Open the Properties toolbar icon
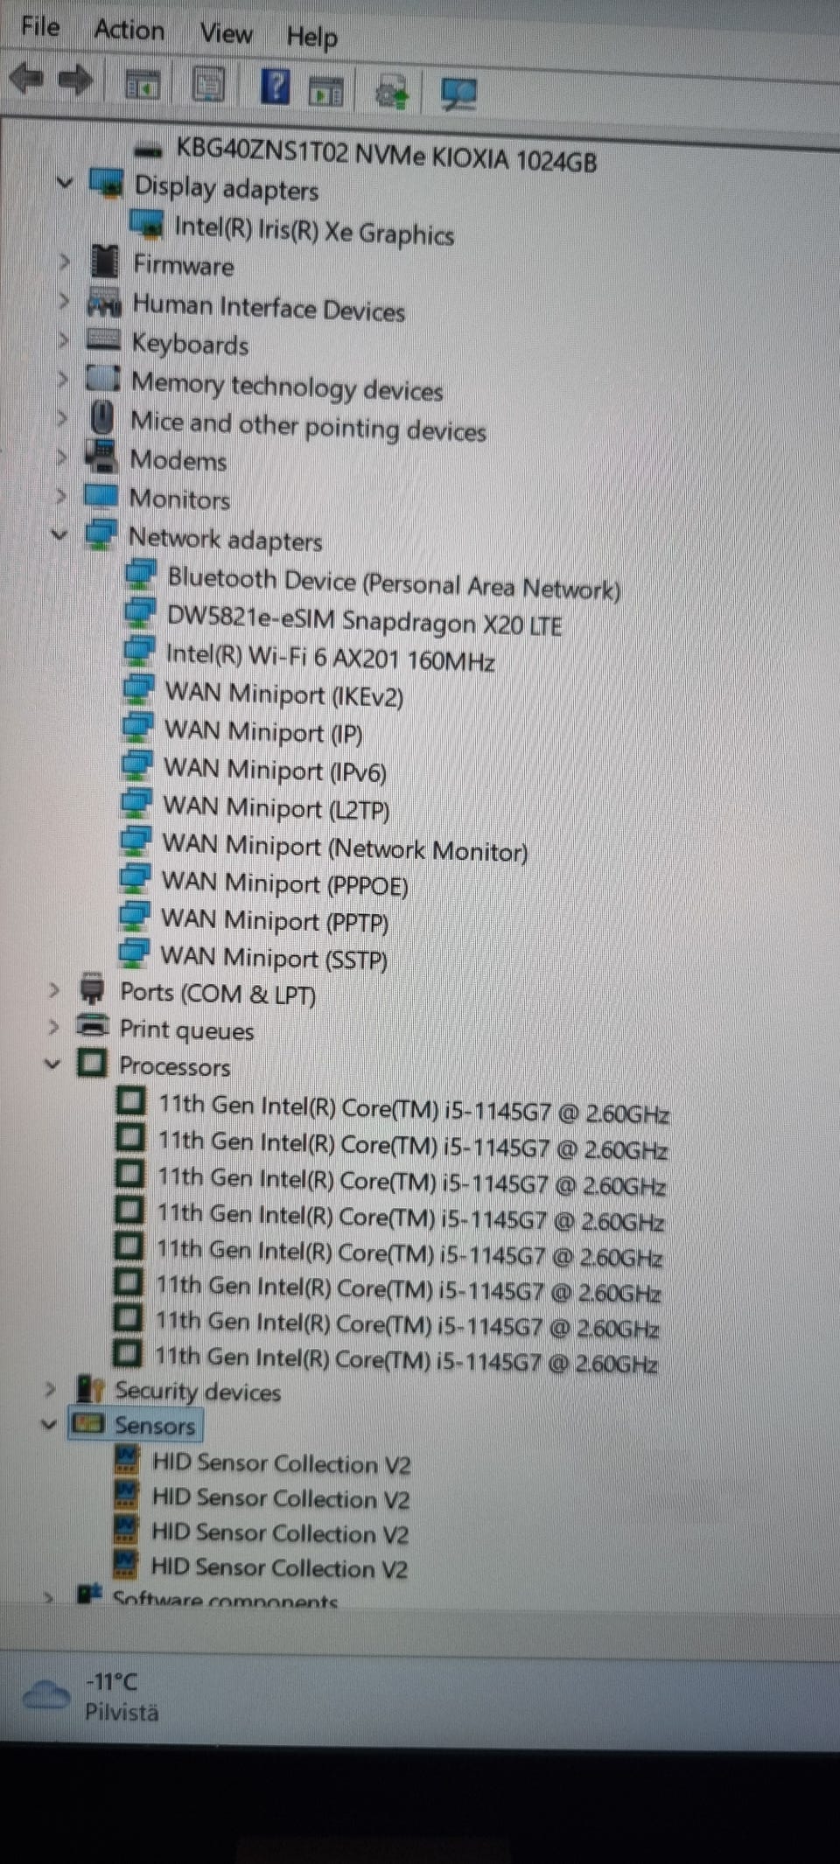Image resolution: width=840 pixels, height=1864 pixels. click(x=208, y=85)
